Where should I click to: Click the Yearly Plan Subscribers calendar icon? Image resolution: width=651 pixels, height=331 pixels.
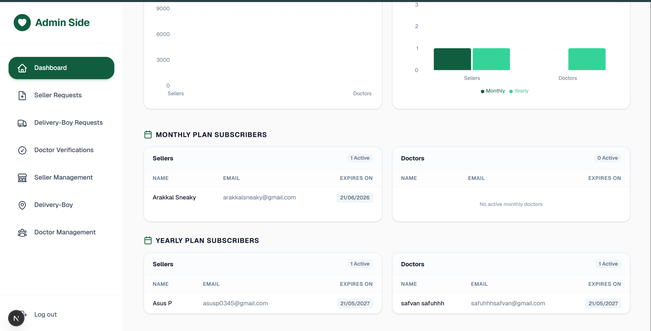148,241
